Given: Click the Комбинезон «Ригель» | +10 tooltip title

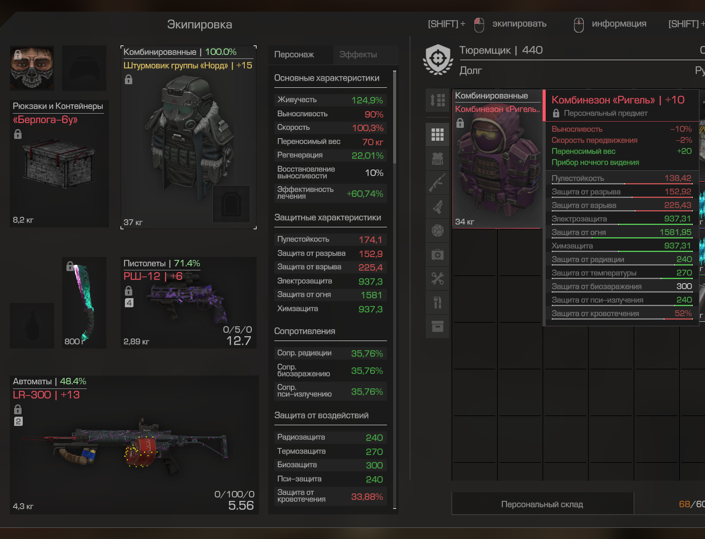Looking at the screenshot, I should (x=618, y=100).
